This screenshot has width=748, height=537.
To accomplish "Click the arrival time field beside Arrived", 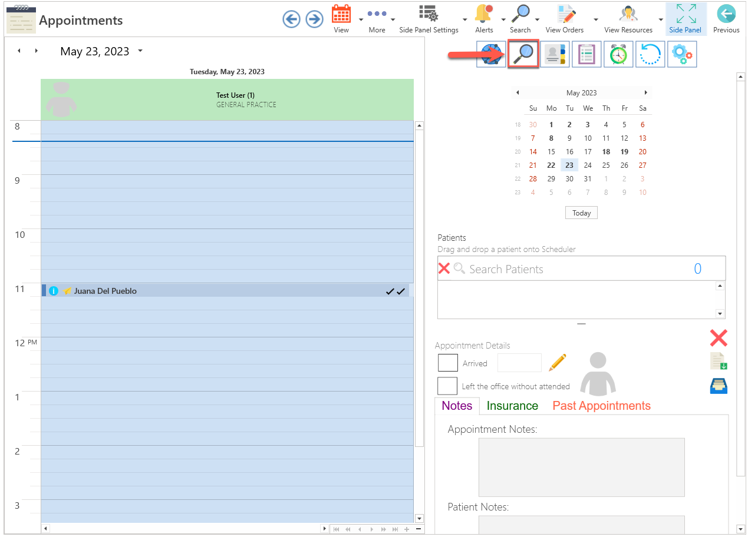I will (x=519, y=363).
